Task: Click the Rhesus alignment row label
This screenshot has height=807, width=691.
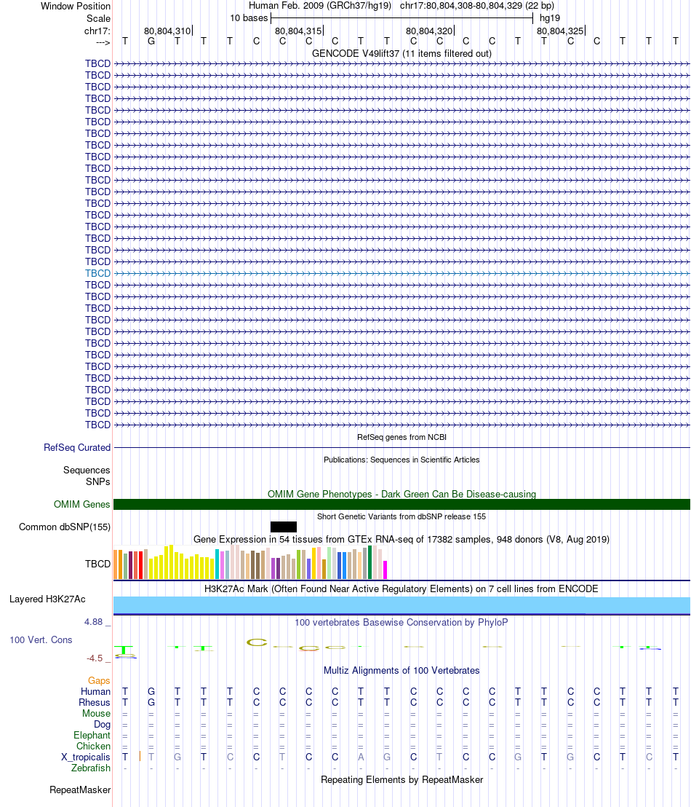Action: point(95,703)
